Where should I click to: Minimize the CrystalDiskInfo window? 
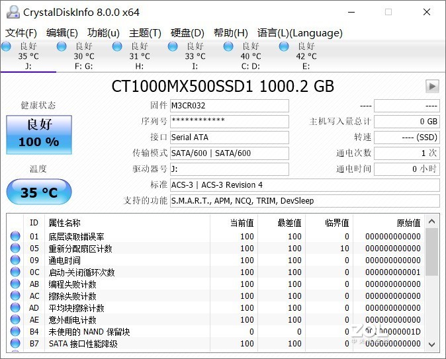(351, 12)
